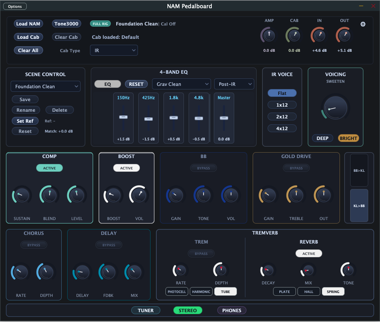Select the KL>BB pedal order block
Viewport: 380px width, 322px height.
pyautogui.click(x=359, y=206)
